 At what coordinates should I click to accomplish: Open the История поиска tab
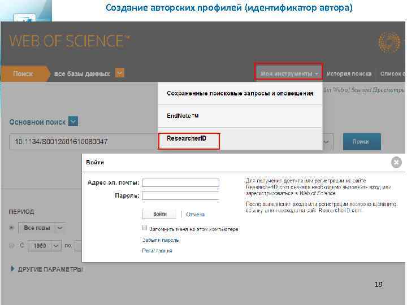tap(349, 73)
